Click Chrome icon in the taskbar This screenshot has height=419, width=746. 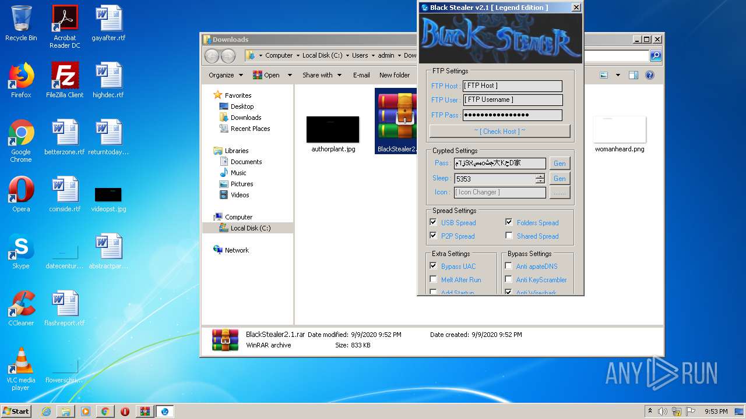105,411
